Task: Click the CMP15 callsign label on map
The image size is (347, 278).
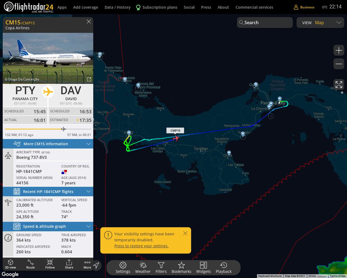Action: click(x=175, y=131)
